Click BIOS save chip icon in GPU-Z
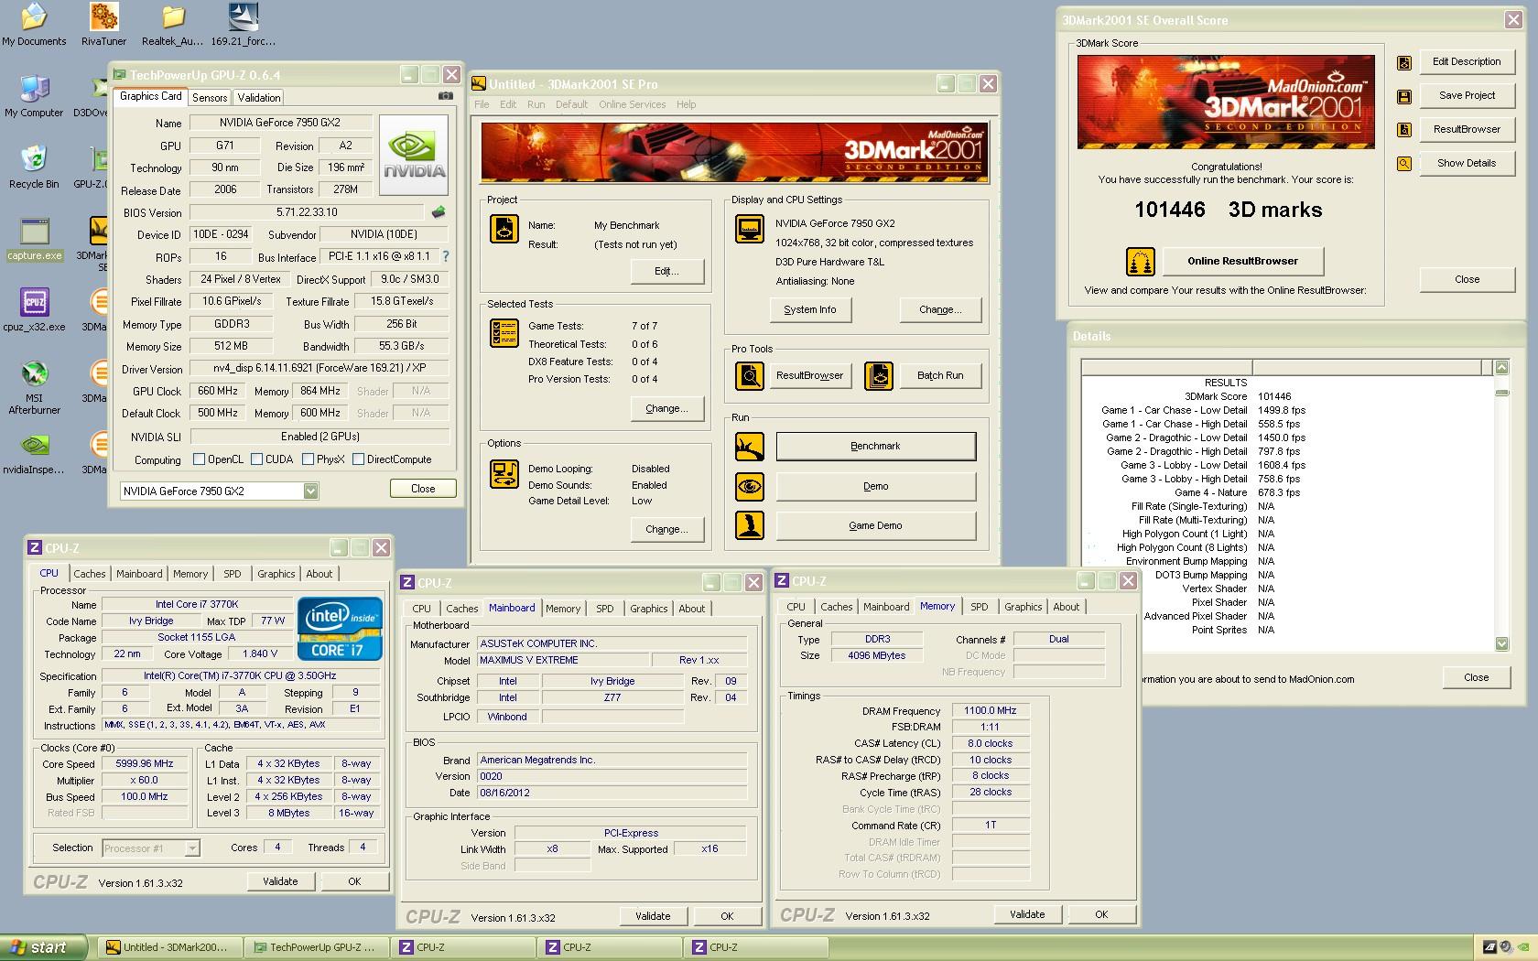1538x961 pixels. pos(439,212)
